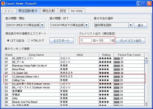Select the 13_Super Girl song row
Viewport: 153px width, 109px height.
(x=75, y=73)
